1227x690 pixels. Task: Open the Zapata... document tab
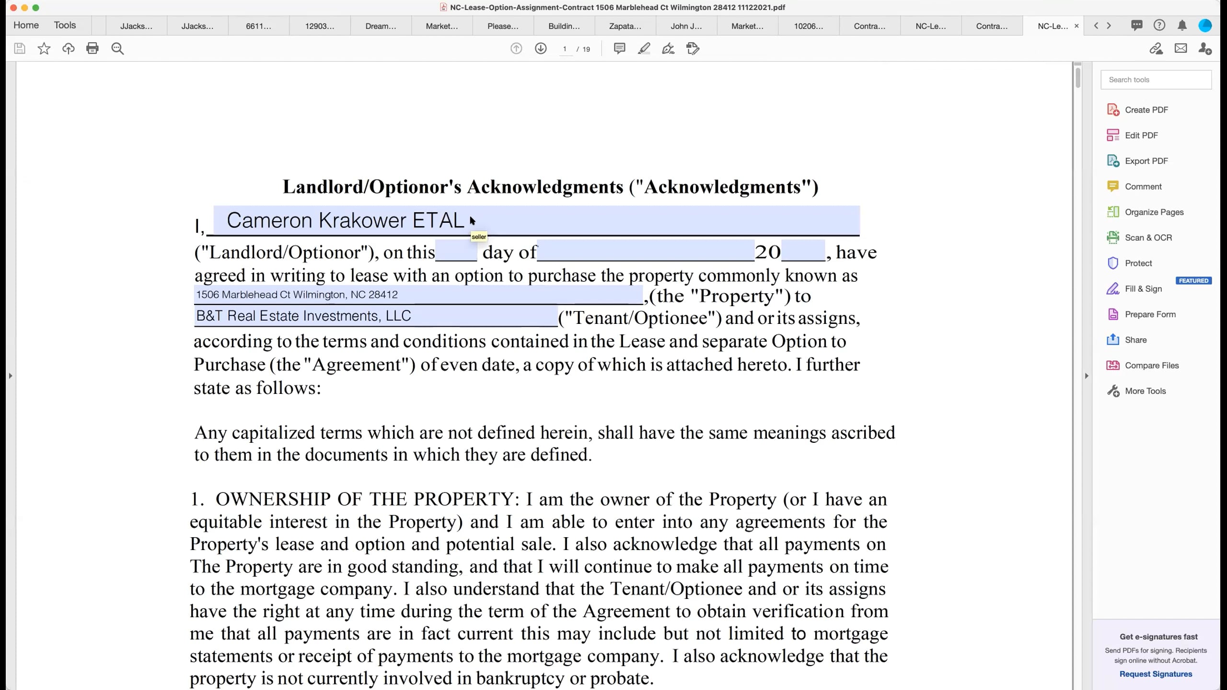[x=625, y=26]
